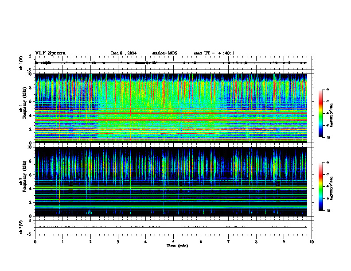Image resolution: width=351 pixels, height=271 pixels.
Task: Click the ch.2 color scale label text
Action: [332, 188]
